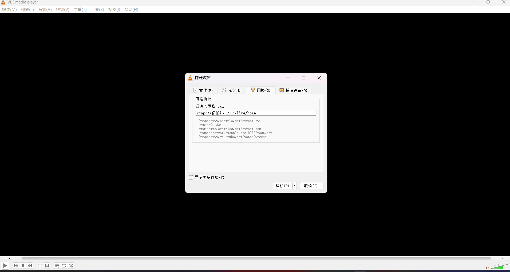Click the remaining time label at right
The image size is (510, 272).
coord(503,259)
